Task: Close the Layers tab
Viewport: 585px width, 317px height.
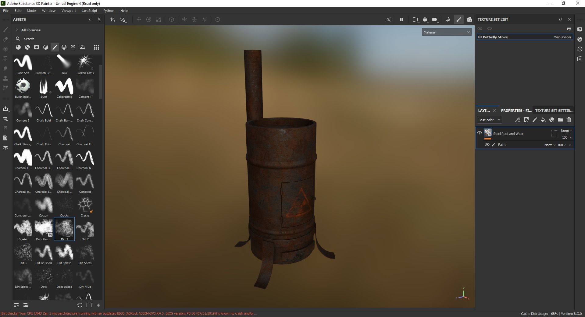Action: [494, 111]
